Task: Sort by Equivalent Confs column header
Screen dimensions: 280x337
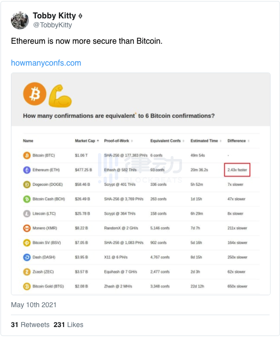Action: click(x=167, y=141)
